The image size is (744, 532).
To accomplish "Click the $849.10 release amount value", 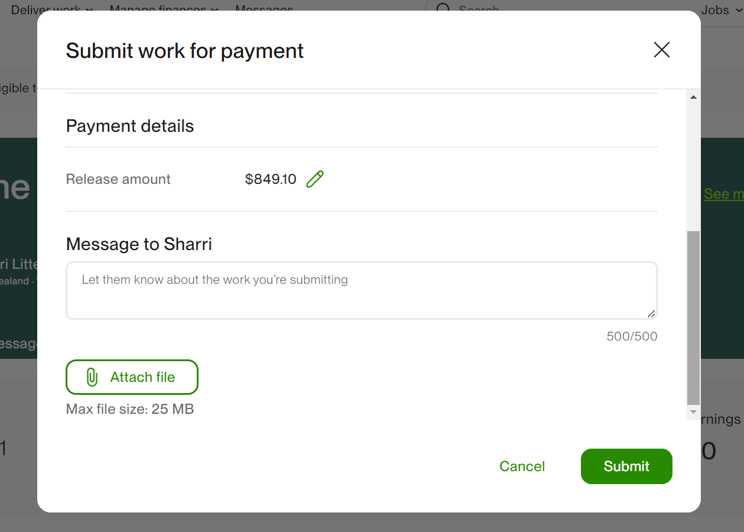I will pos(271,179).
